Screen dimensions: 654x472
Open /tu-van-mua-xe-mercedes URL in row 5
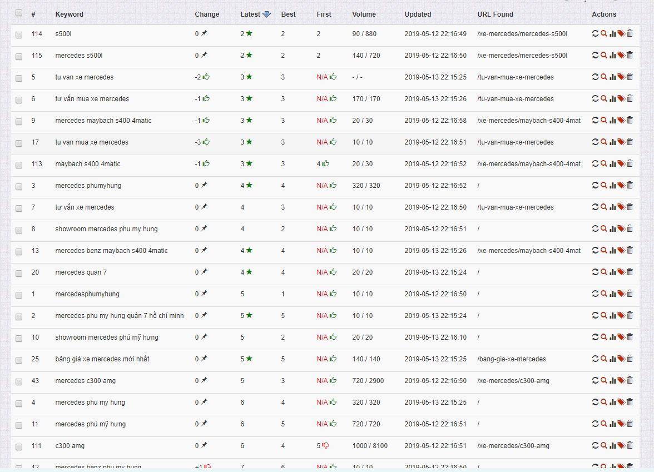(x=516, y=77)
